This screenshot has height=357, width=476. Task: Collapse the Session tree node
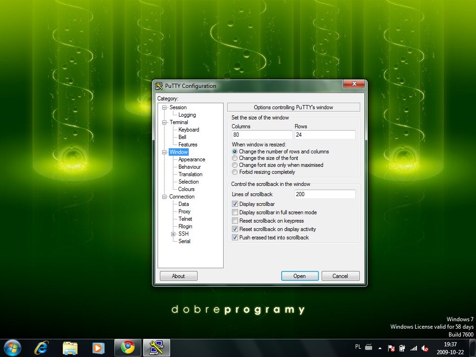[164, 107]
